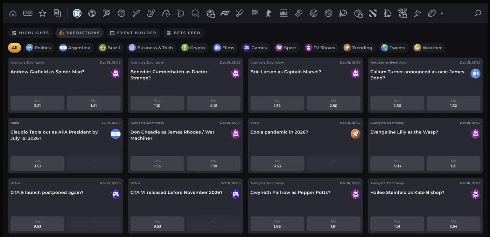The height and width of the screenshot is (237, 490).
Task: Select the baseball bat sport icon
Action: [x=136, y=13]
